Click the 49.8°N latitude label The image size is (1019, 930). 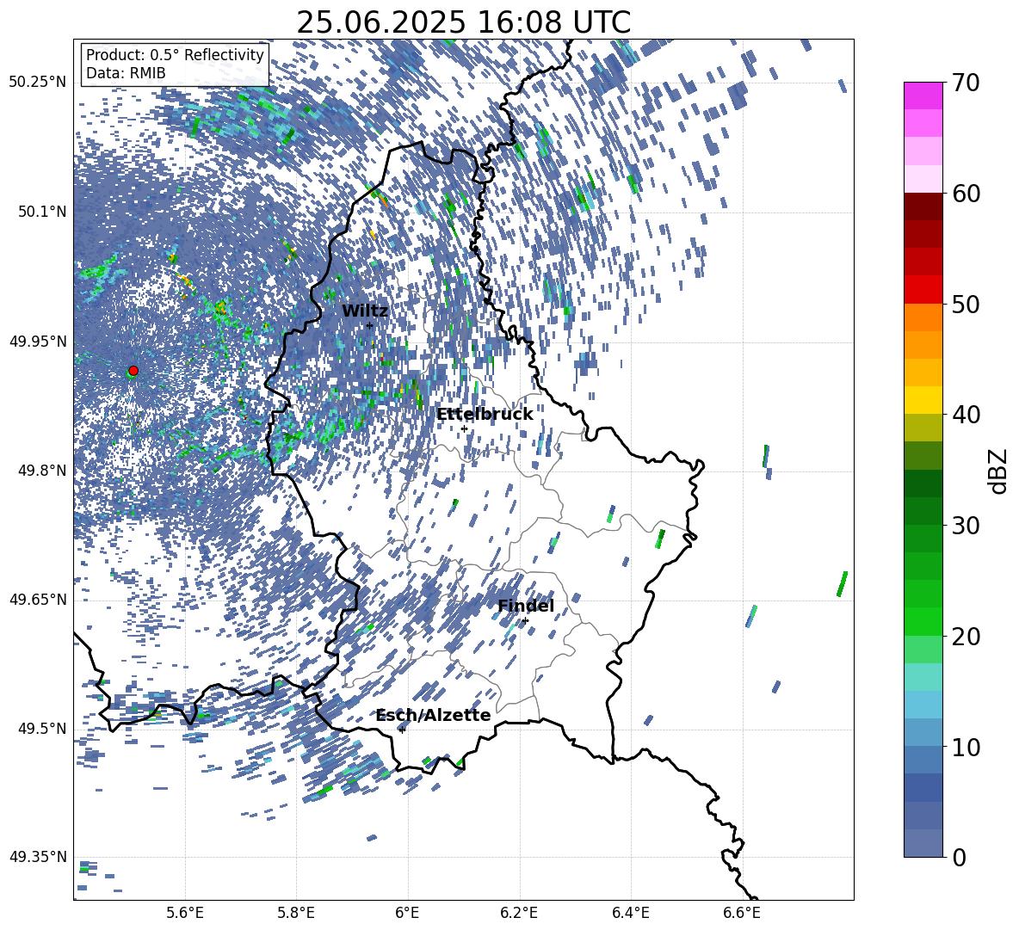(x=42, y=471)
